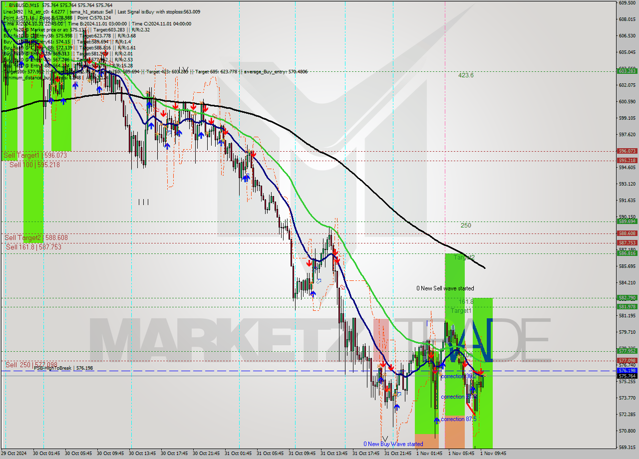
Task: Click the '161.8' Fibonacci level label
Action: pyautogui.click(x=466, y=302)
